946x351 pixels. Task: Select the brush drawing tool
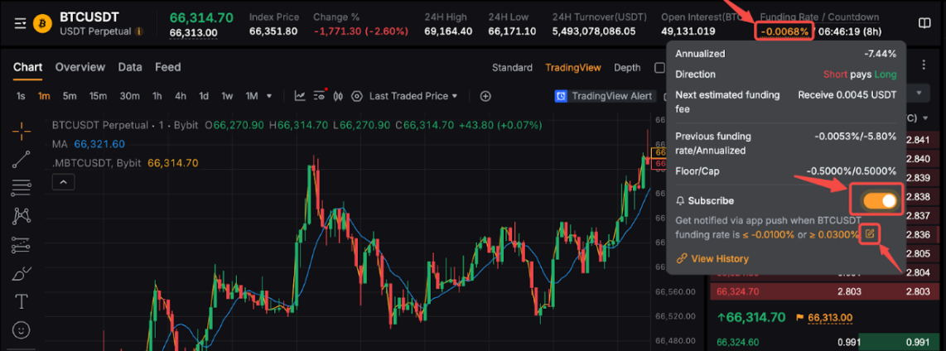click(x=22, y=272)
